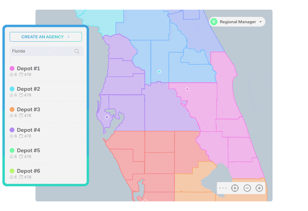The width and height of the screenshot is (308, 211).
Task: Zoom in using the plus icon
Action: (259, 188)
